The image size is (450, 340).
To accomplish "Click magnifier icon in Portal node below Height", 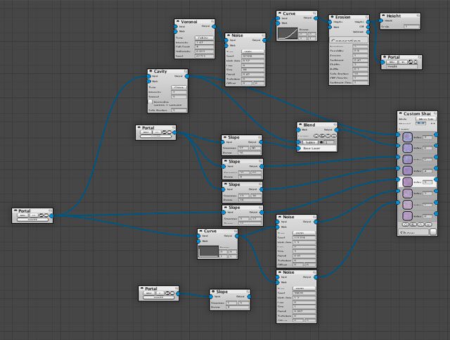I will tap(411, 62).
